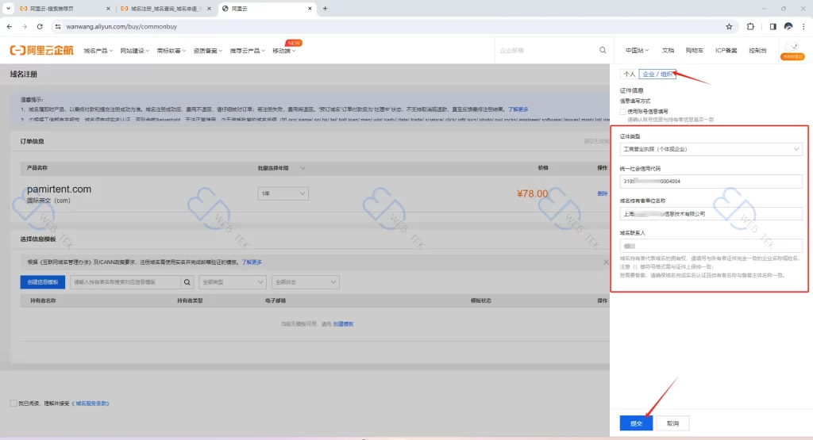
Task: Click the 域名联系人 input field
Action: tap(711, 246)
